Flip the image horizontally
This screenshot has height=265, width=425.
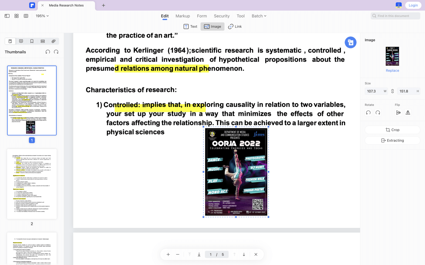pyautogui.click(x=408, y=113)
